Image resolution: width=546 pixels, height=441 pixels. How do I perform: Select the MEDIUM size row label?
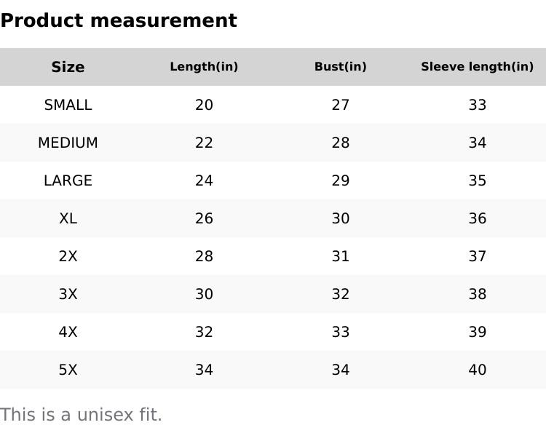coord(68,143)
